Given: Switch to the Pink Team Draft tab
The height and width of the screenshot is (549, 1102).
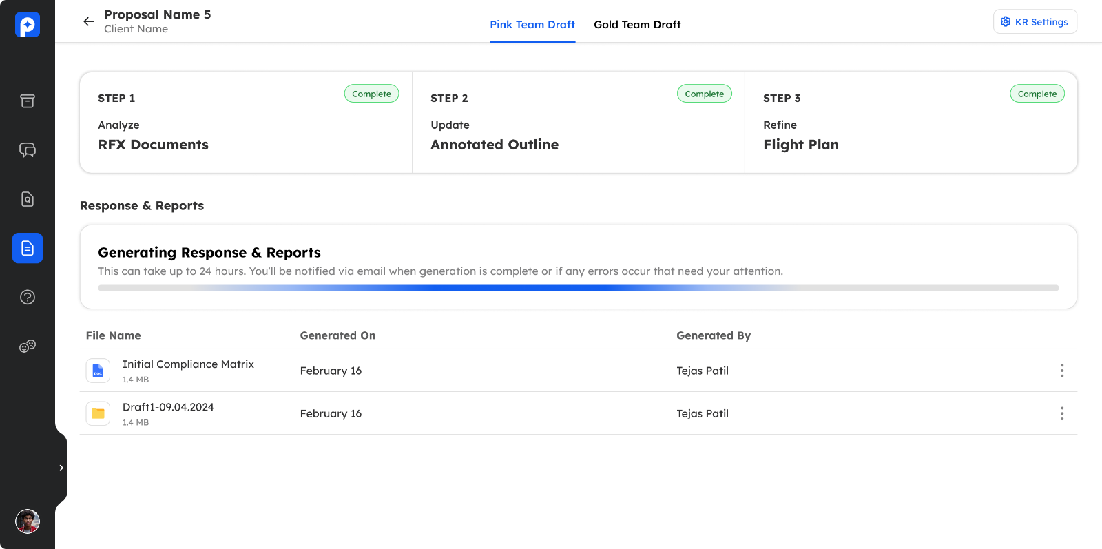Looking at the screenshot, I should click(532, 25).
